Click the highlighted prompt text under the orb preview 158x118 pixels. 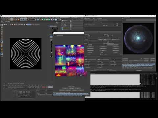[x=139, y=65]
